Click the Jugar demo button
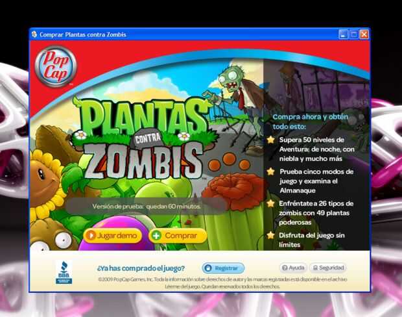The width and height of the screenshot is (402, 317). (x=113, y=235)
